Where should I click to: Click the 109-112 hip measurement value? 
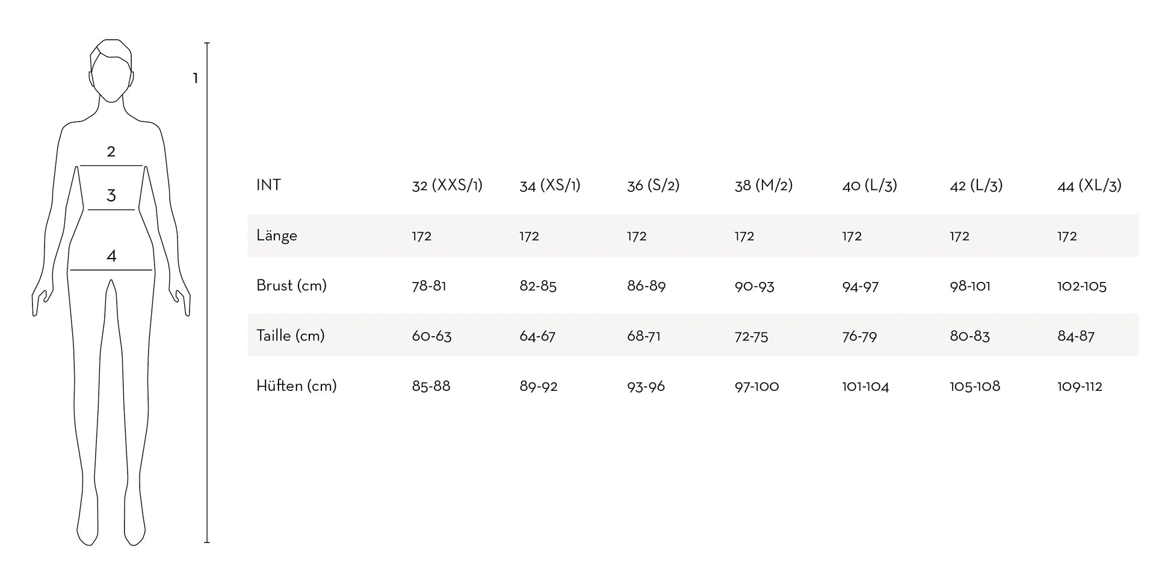(x=1080, y=387)
